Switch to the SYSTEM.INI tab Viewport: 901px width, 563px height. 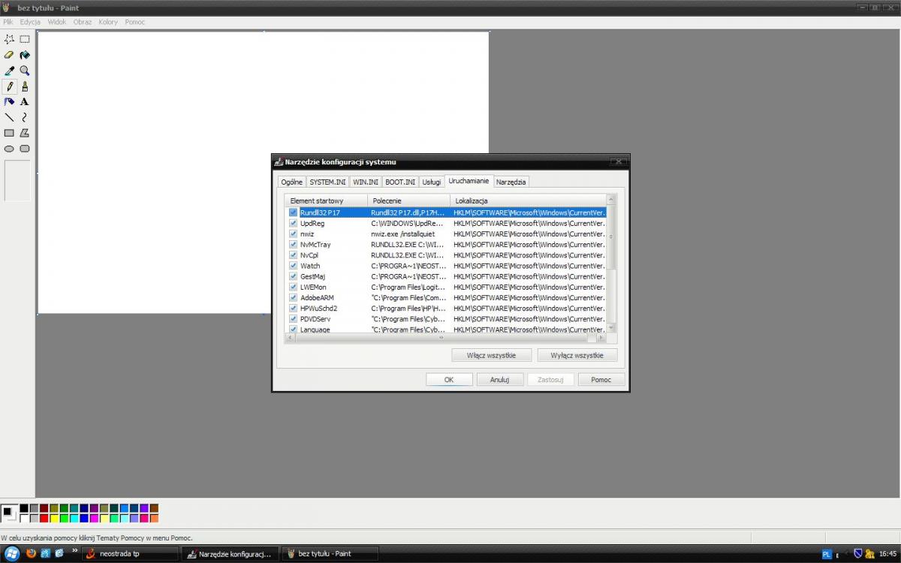point(328,182)
